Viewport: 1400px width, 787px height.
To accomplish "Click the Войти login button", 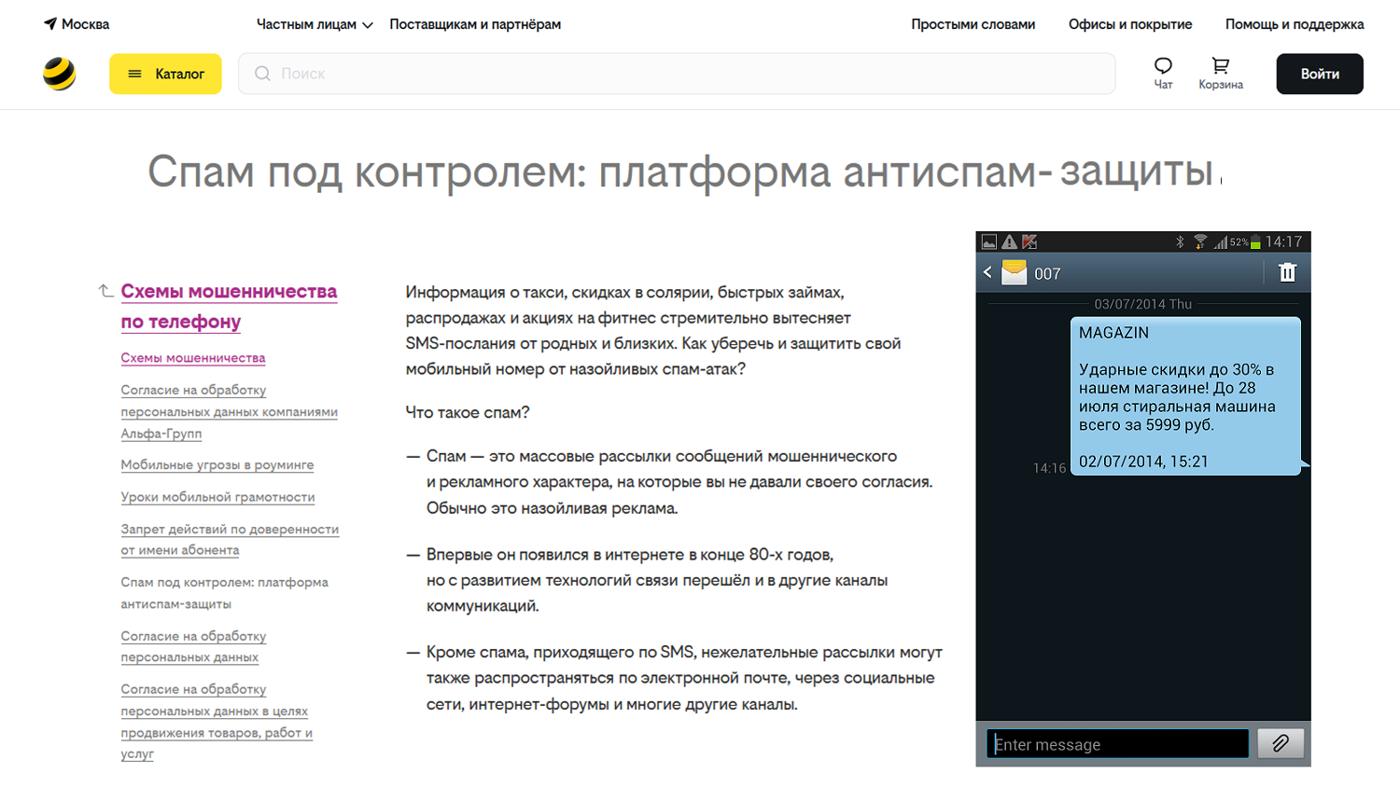I will 1320,74.
